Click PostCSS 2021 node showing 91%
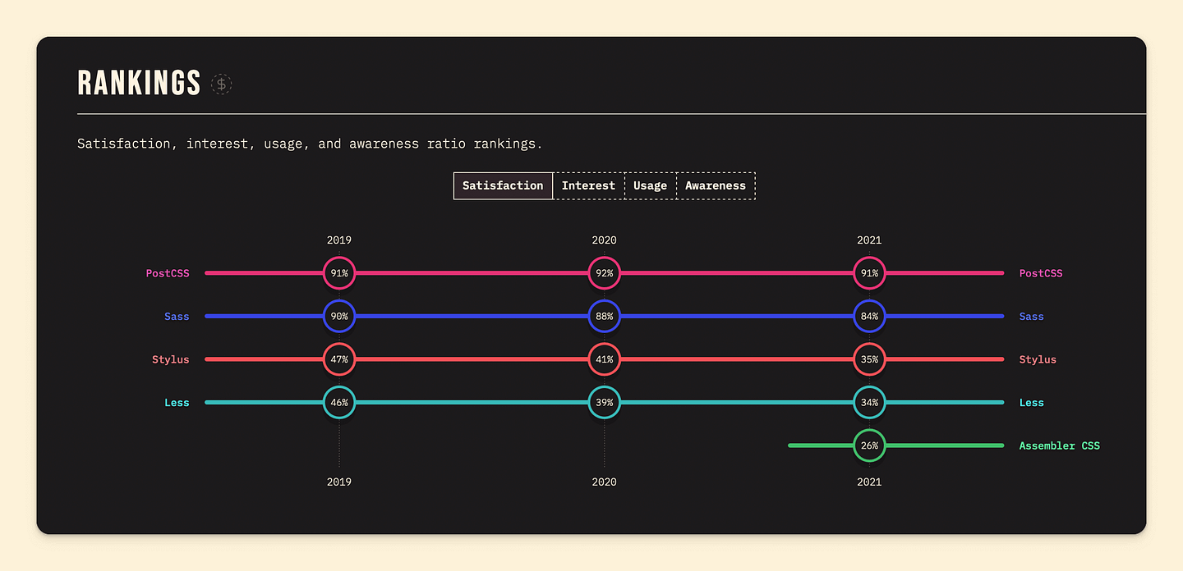Screen dimensions: 1183x571 point(869,273)
